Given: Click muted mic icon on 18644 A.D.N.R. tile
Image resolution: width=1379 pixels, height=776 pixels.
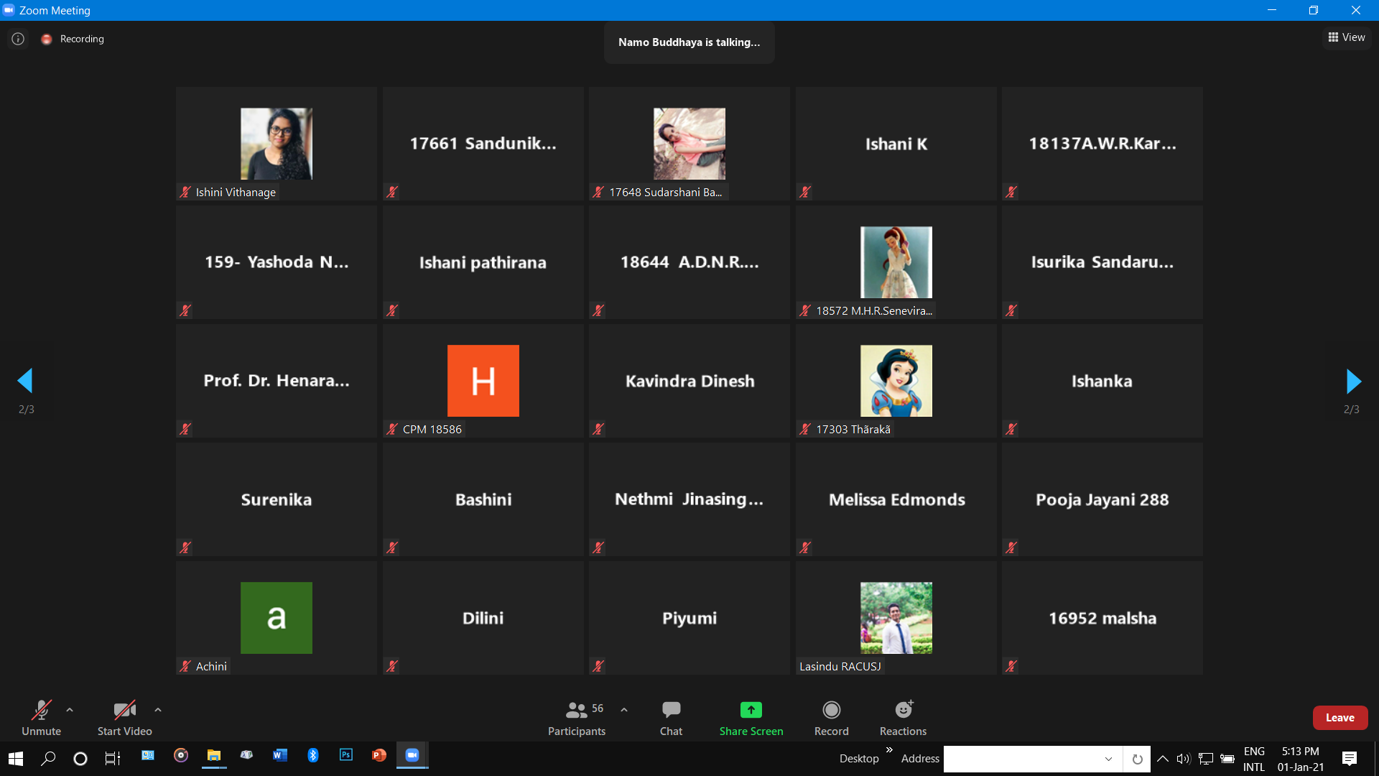Looking at the screenshot, I should pyautogui.click(x=598, y=310).
